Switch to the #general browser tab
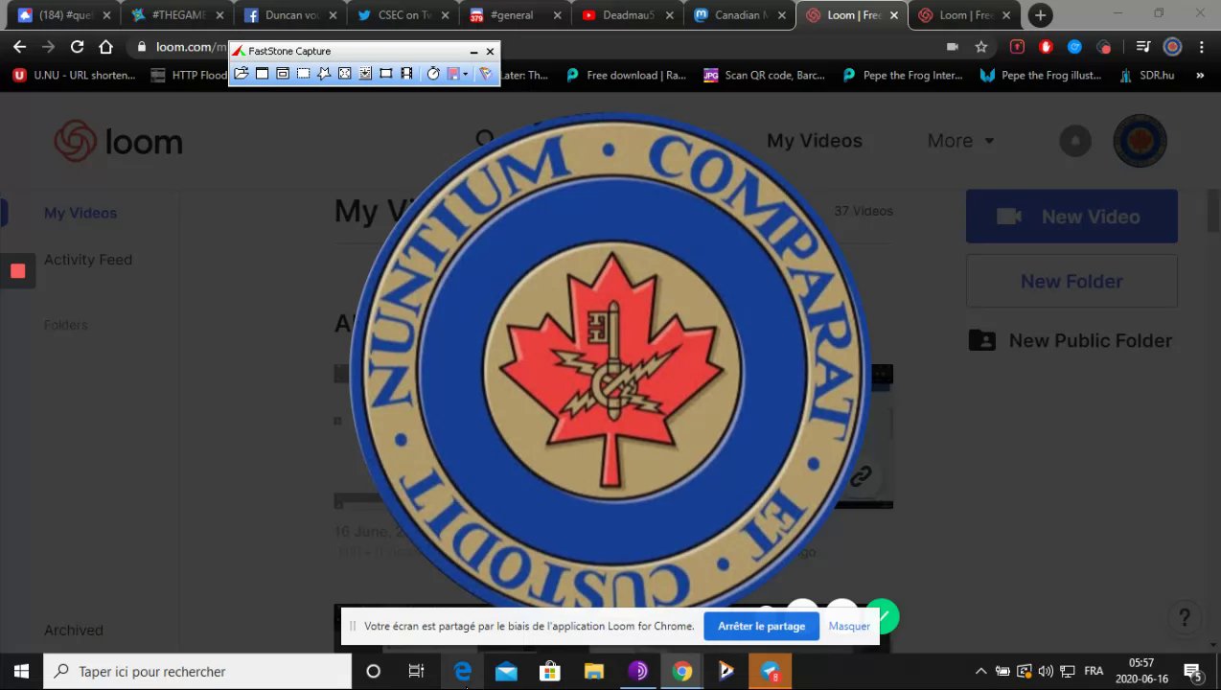This screenshot has width=1221, height=690. click(x=513, y=15)
